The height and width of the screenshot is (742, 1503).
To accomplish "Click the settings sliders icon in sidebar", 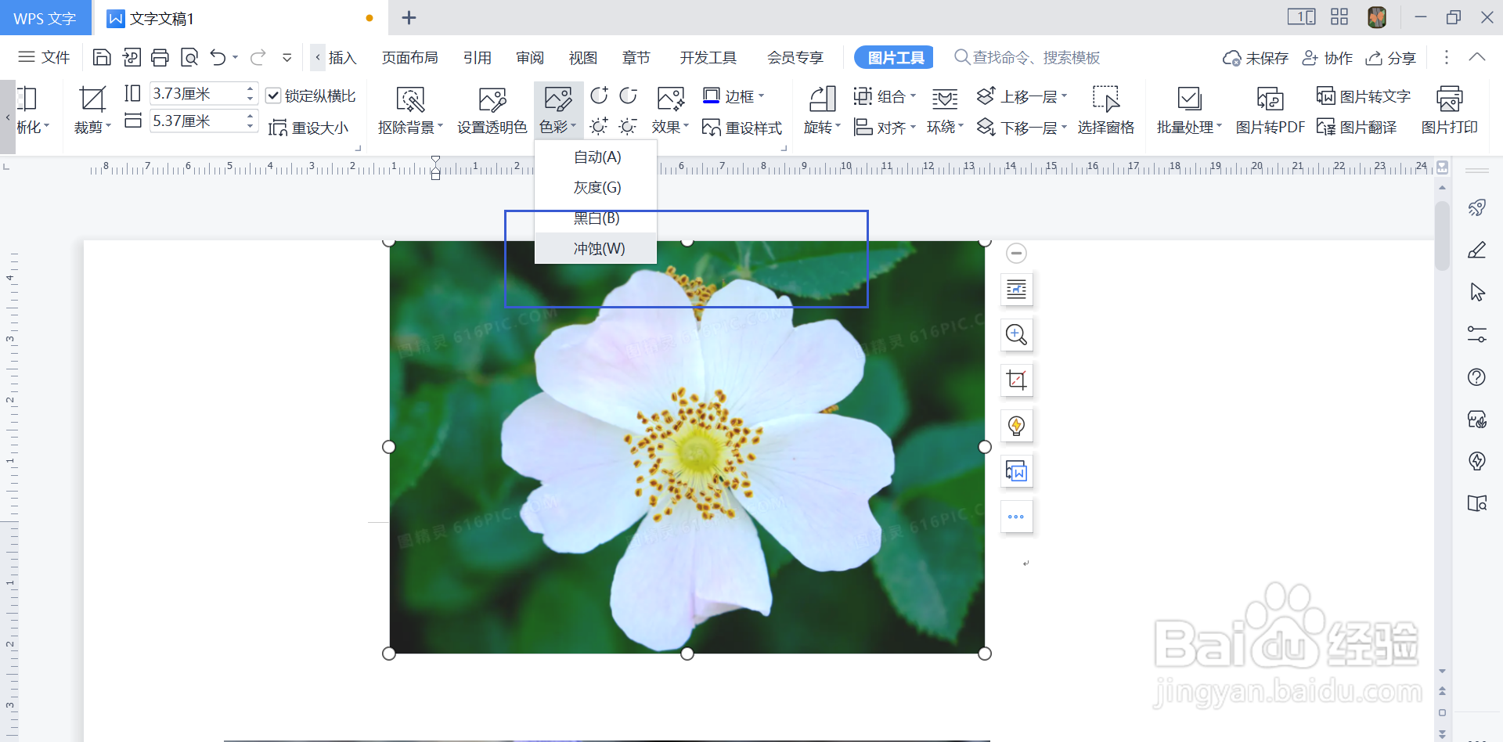I will pyautogui.click(x=1476, y=335).
